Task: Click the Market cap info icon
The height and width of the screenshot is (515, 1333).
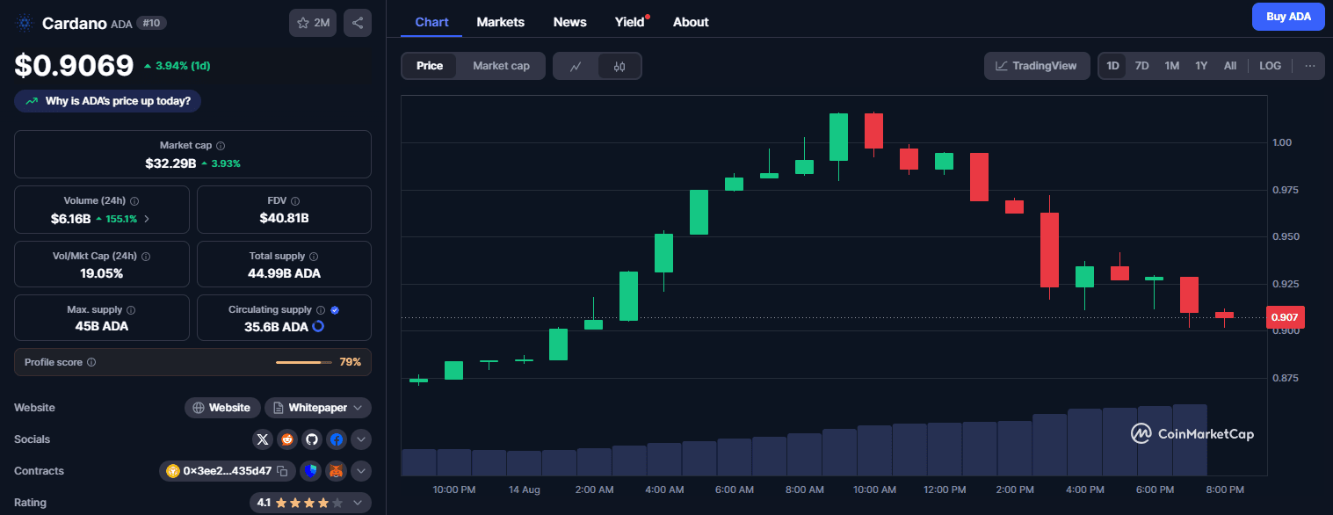Action: tap(221, 146)
